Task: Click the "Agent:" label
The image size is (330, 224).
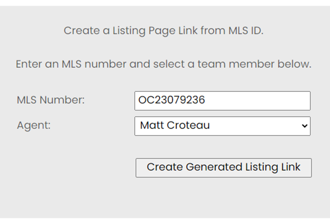Action: [x=33, y=125]
